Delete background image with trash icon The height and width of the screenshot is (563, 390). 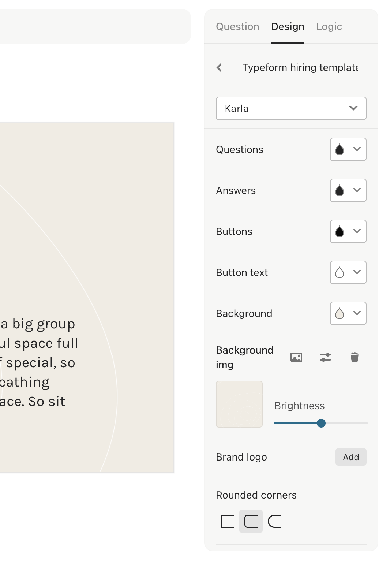tap(355, 357)
